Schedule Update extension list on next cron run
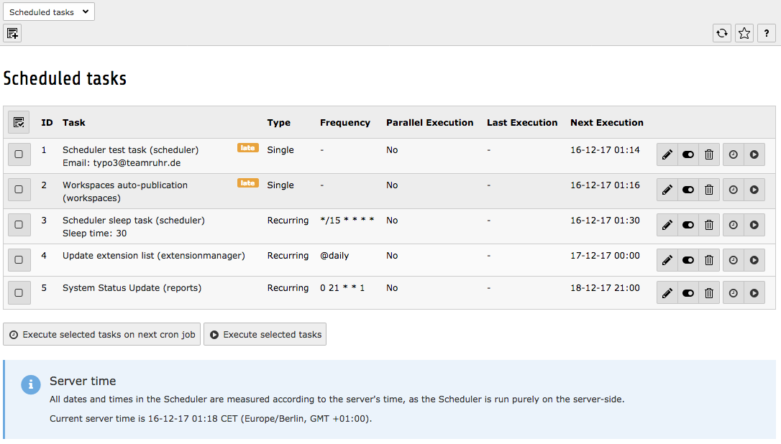781x444 pixels. (x=733, y=260)
